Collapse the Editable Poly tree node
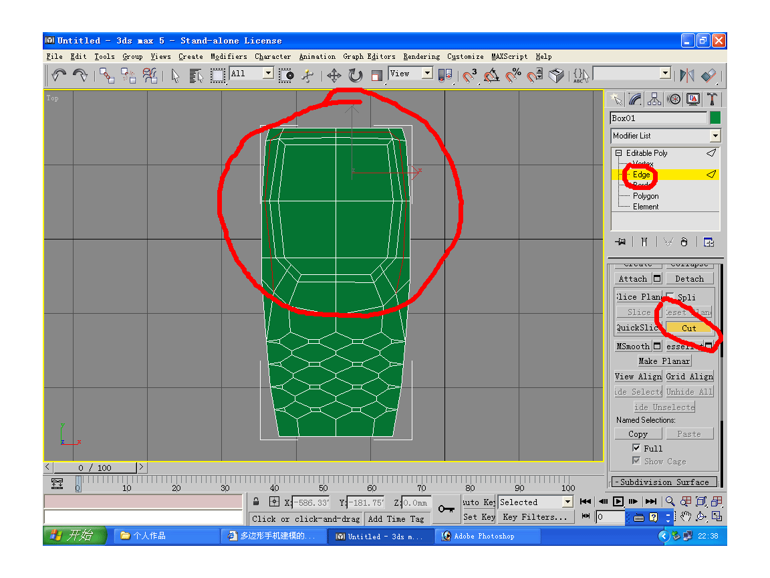Screen dimensions: 770x578 coord(618,153)
